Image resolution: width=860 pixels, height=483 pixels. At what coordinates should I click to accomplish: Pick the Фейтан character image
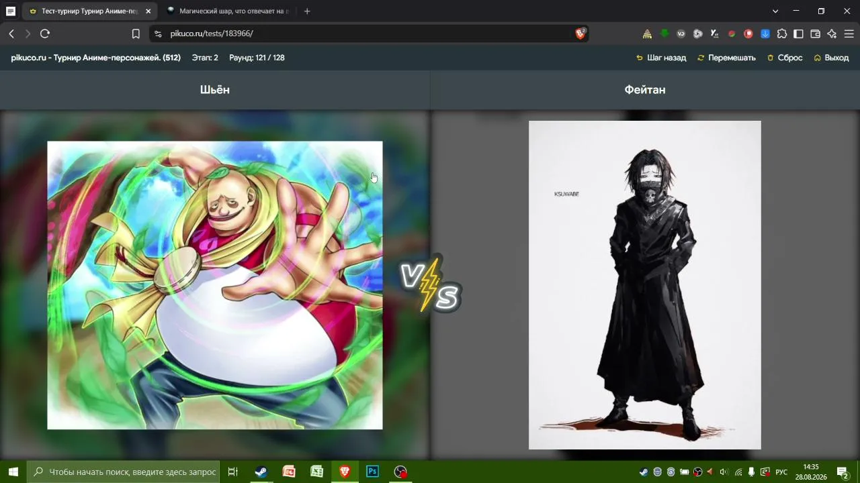645,285
